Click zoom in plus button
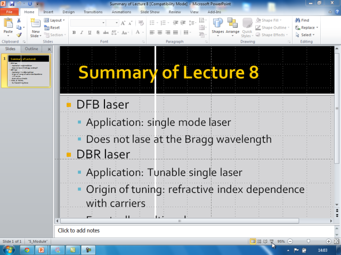The image size is (341, 255). pyautogui.click(x=328, y=241)
